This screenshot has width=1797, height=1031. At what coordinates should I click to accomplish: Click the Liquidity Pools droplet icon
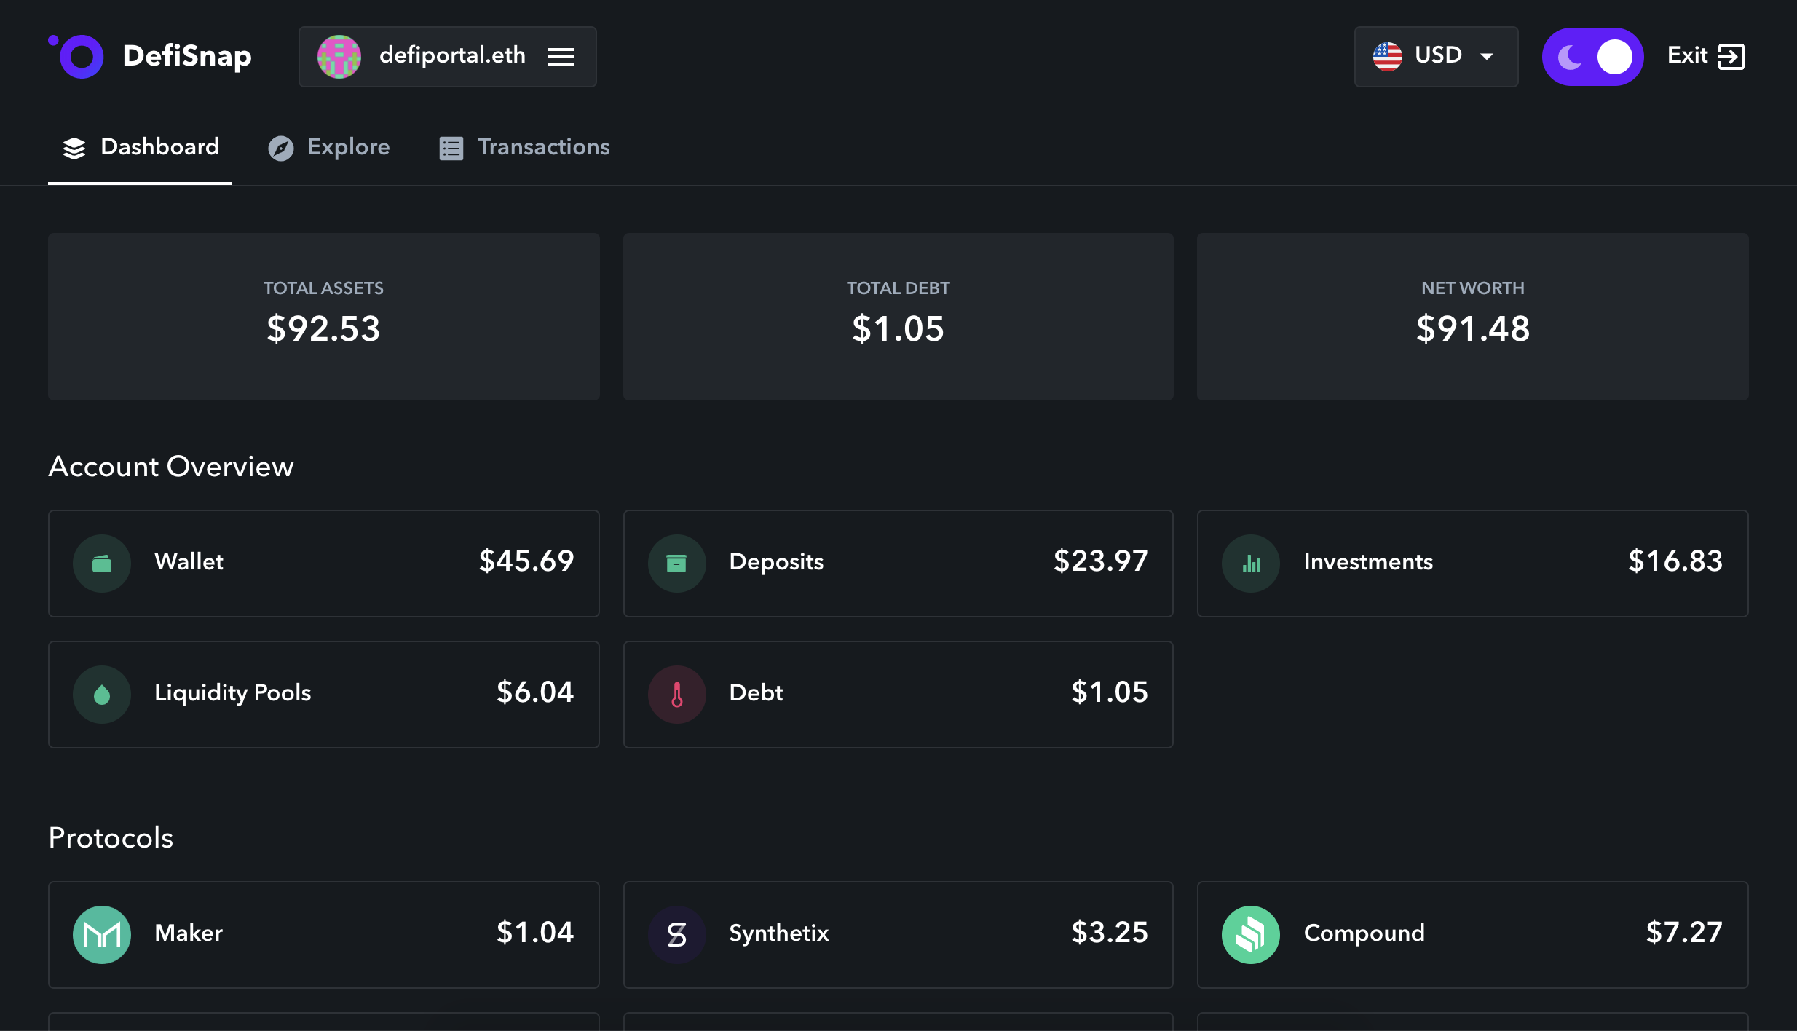pyautogui.click(x=102, y=694)
